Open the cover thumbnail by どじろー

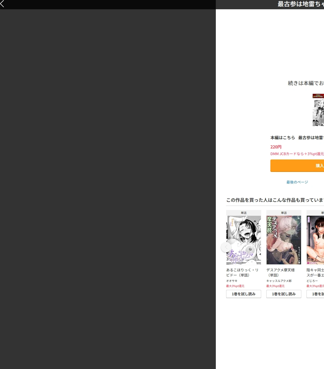coord(315,240)
